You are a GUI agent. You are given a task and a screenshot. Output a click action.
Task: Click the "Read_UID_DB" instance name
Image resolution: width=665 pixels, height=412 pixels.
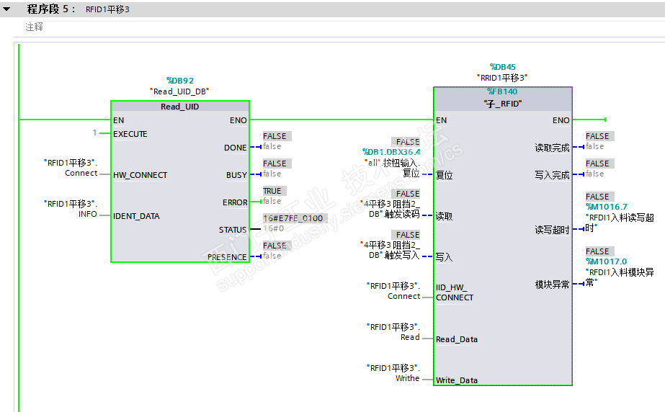[179, 91]
